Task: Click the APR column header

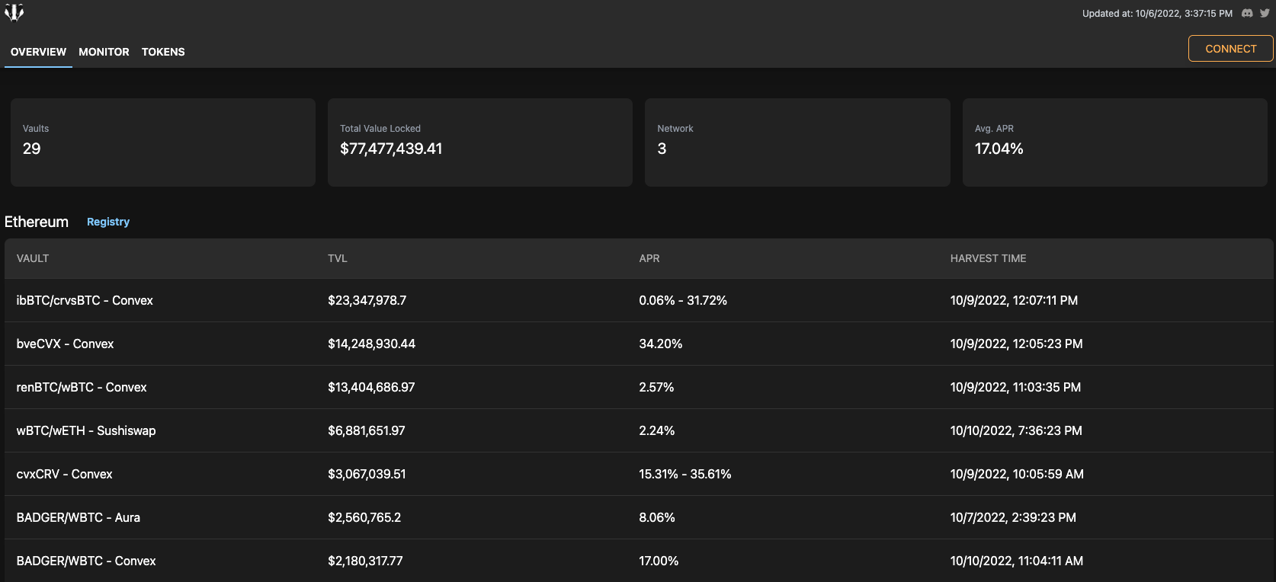Action: click(649, 258)
